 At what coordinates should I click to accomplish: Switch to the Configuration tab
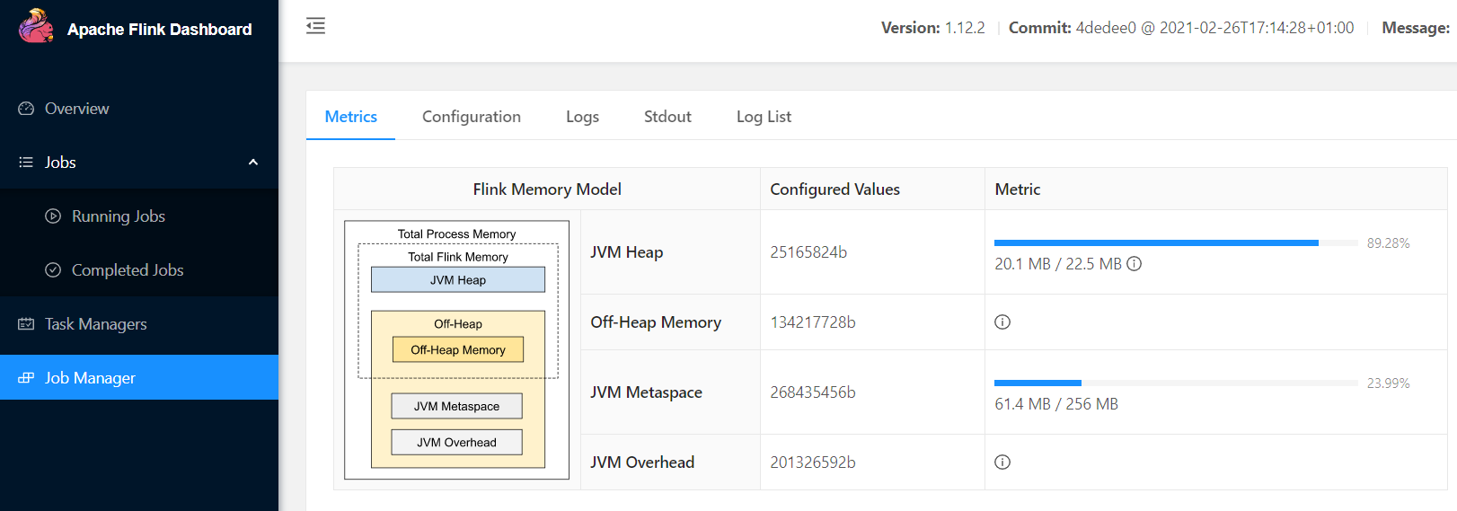click(472, 117)
